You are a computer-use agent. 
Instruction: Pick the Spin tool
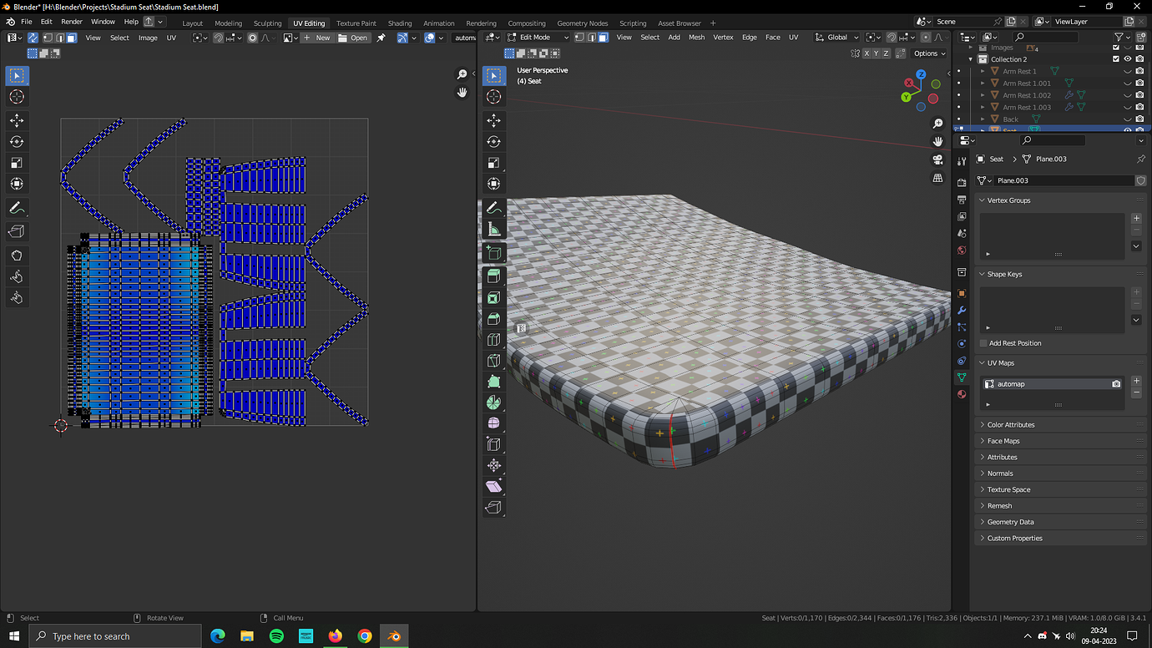pyautogui.click(x=494, y=402)
